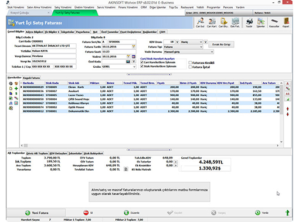Click the Yenile refresh button
The height and width of the screenshot is (222, 299).
point(262,213)
